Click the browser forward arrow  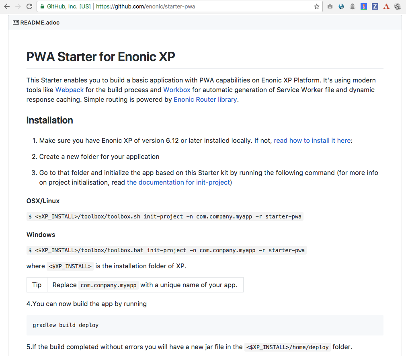(x=18, y=6)
